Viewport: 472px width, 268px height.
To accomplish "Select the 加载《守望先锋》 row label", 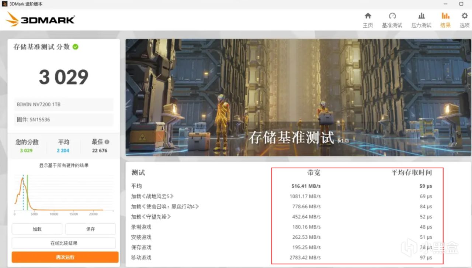I will (151, 217).
